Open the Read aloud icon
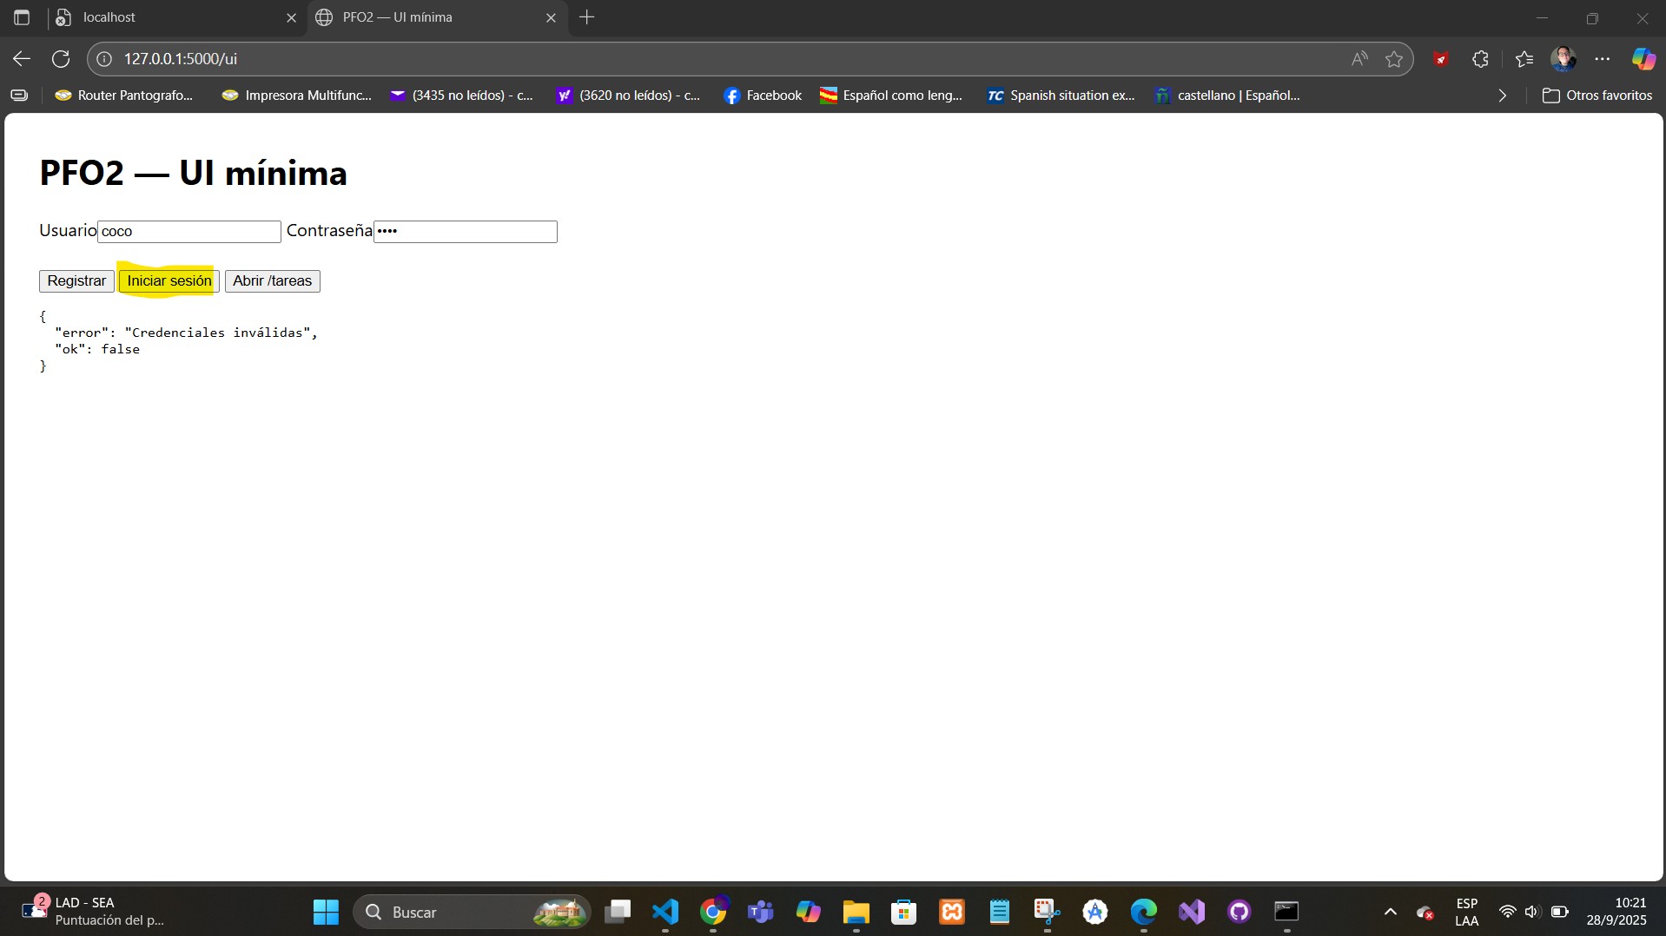Viewport: 1666px width, 936px height. coord(1359,59)
